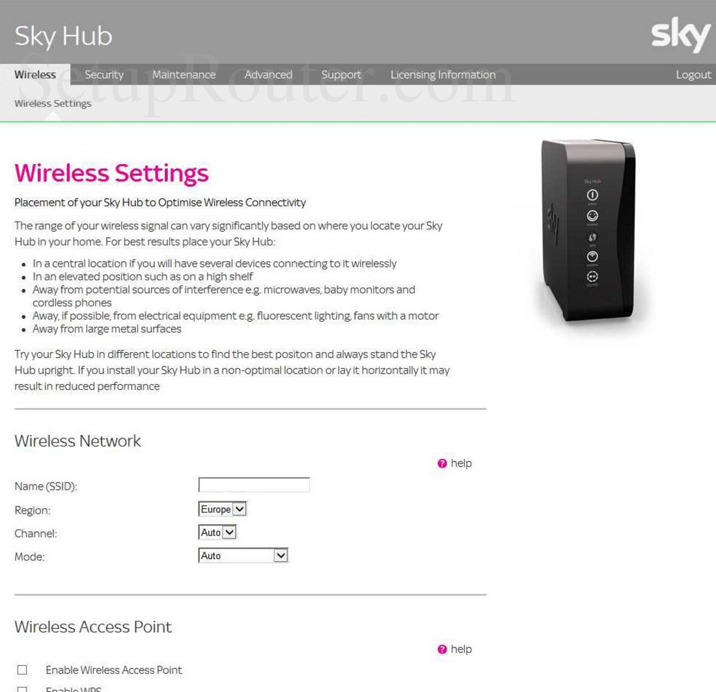Click the help question mark icon in Wireless Access Point section
716x692 pixels.
441,649
